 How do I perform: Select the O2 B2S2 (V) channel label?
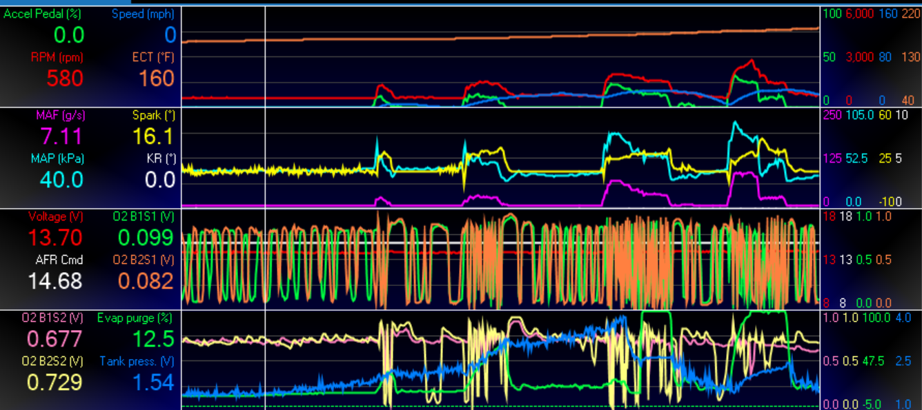[x=52, y=361]
